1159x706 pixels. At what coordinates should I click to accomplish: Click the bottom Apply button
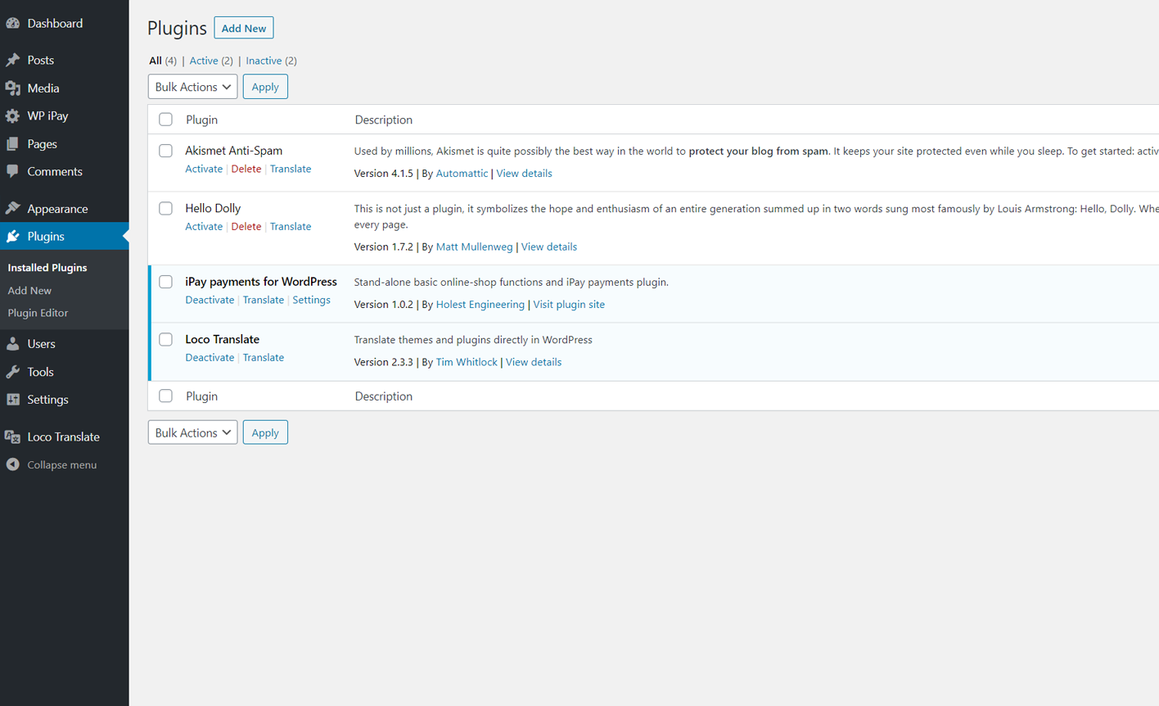(265, 432)
